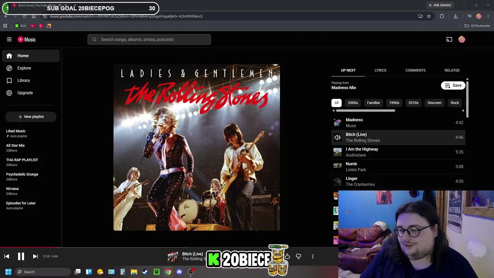Image resolution: width=494 pixels, height=278 pixels.
Task: Skip to the next song
Action: click(35, 256)
